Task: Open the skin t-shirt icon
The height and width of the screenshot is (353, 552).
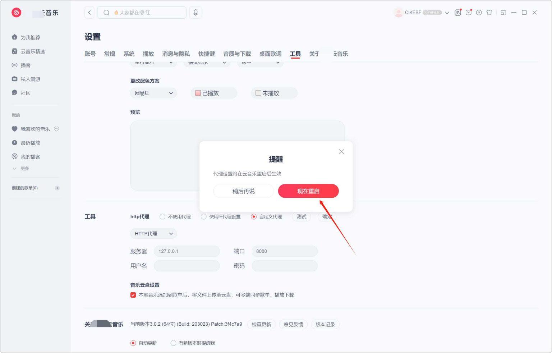Action: [x=489, y=13]
